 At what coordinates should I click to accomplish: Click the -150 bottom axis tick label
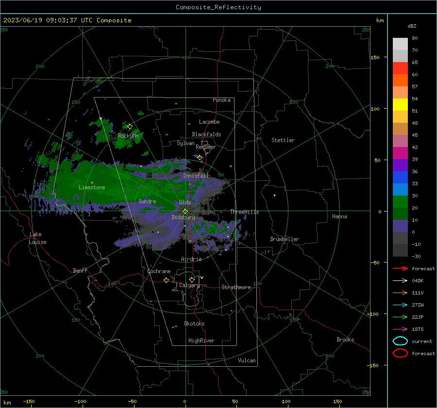[29, 401]
